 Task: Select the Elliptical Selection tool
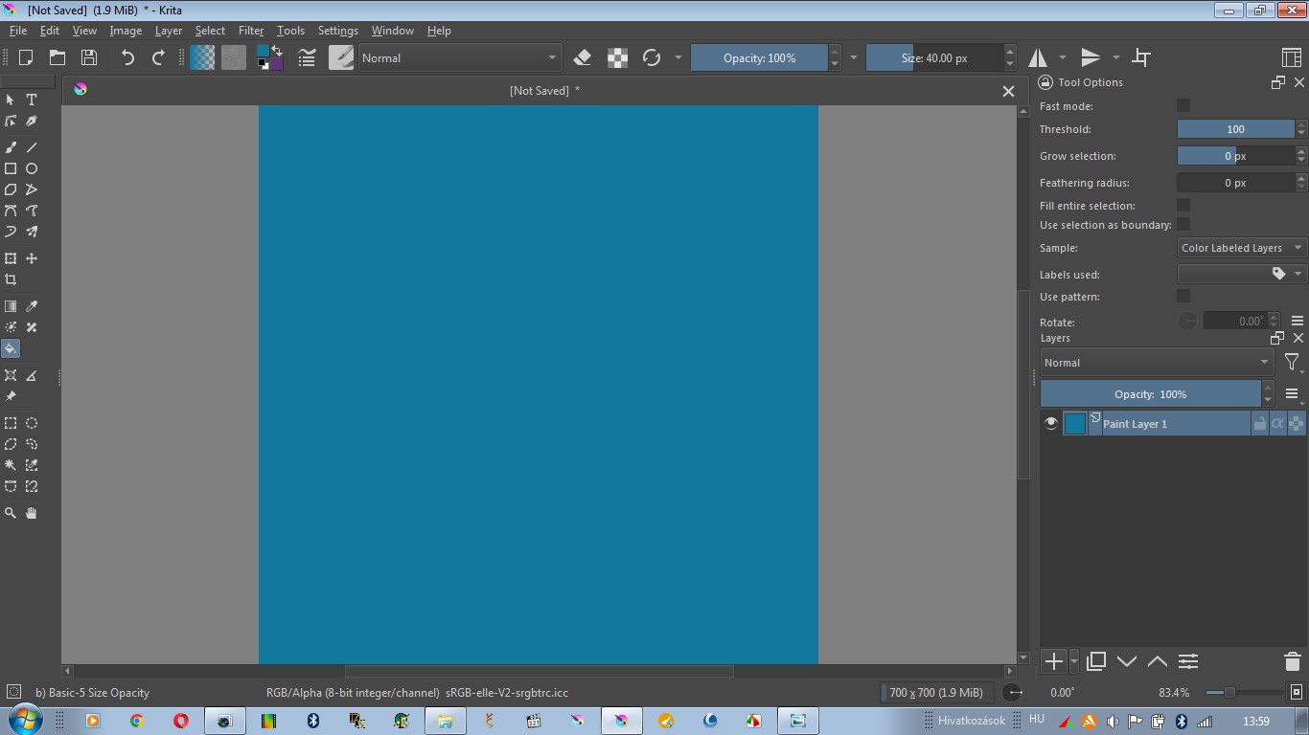click(x=32, y=423)
